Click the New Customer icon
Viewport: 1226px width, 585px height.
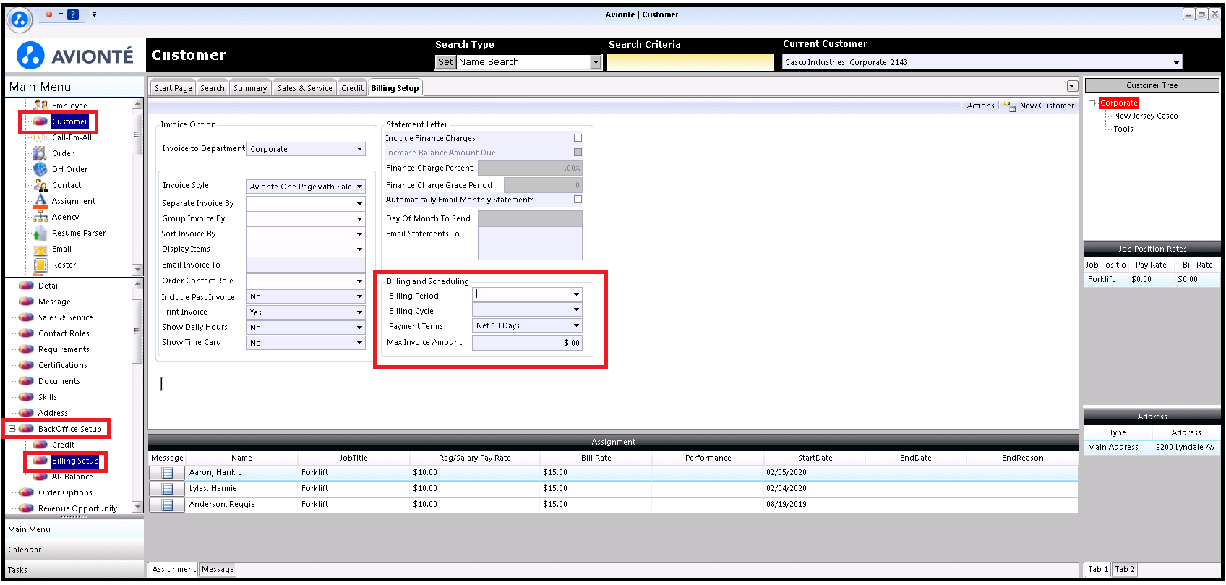pyautogui.click(x=1010, y=106)
